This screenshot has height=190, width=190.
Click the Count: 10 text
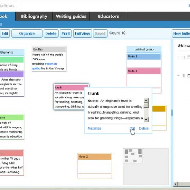click(117, 33)
